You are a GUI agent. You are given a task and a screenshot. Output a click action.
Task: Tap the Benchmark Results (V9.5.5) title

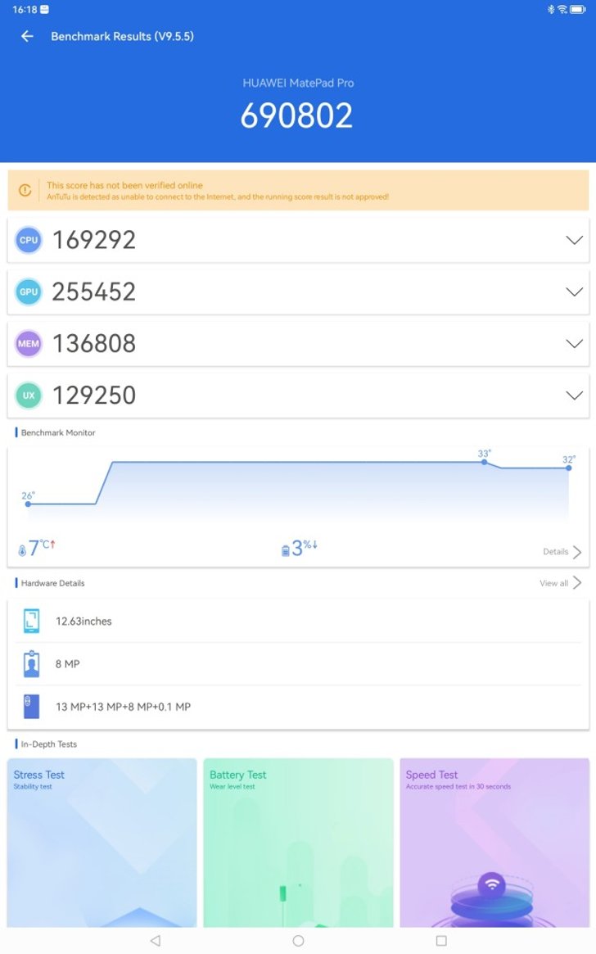(x=122, y=37)
